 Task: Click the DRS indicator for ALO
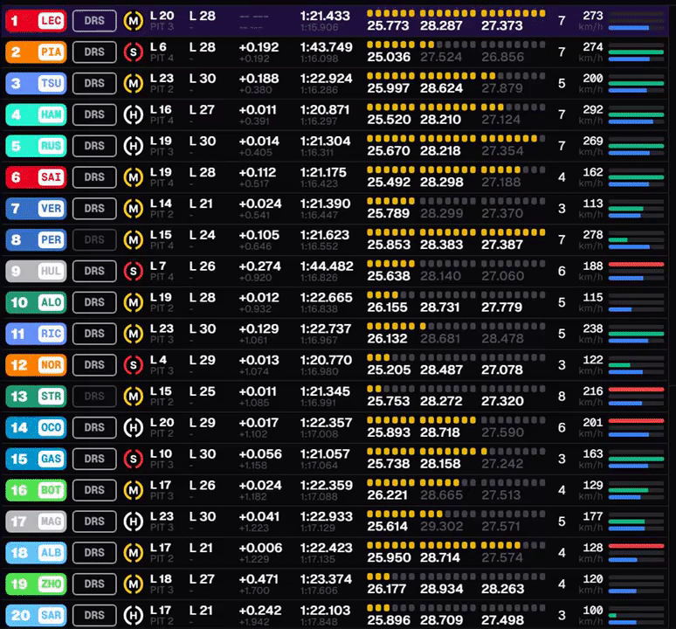[x=94, y=302]
